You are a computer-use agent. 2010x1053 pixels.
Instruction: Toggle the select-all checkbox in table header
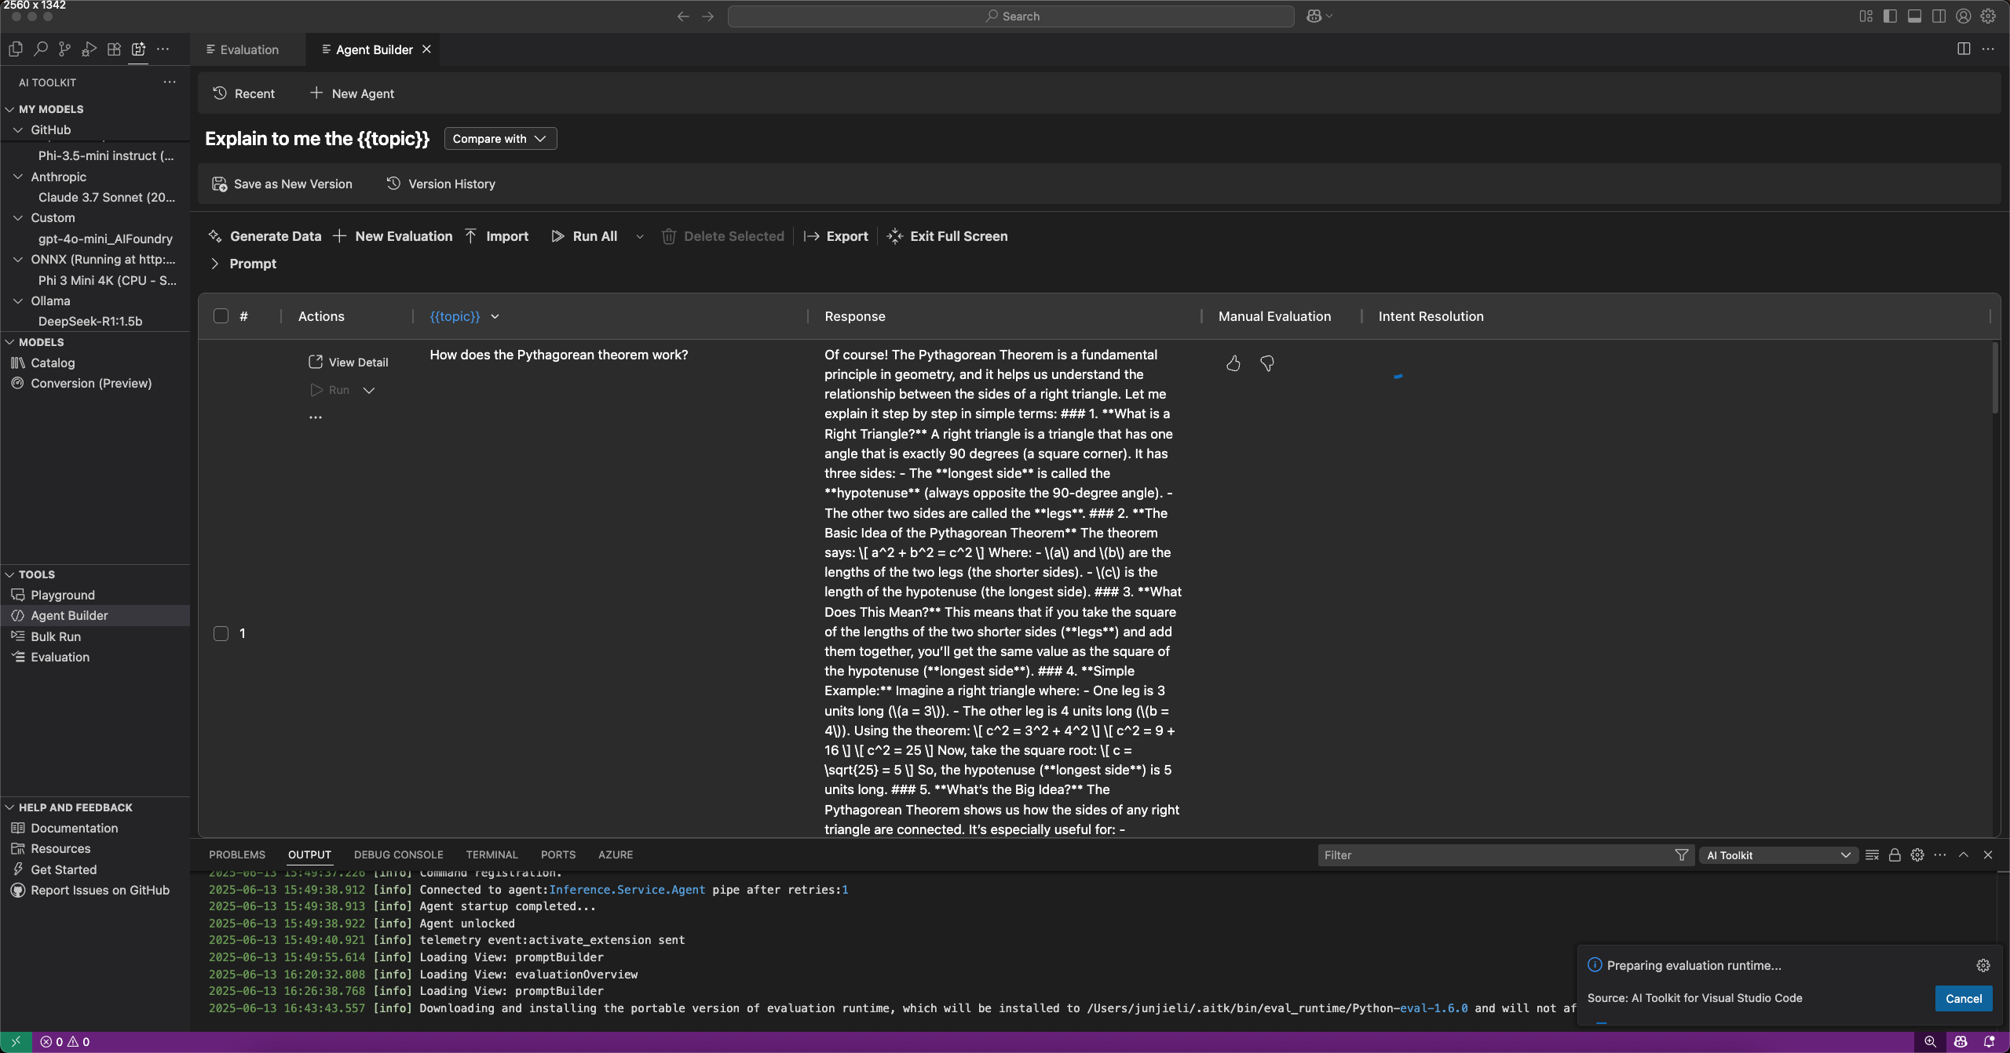pyautogui.click(x=221, y=315)
